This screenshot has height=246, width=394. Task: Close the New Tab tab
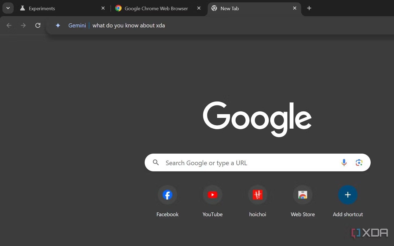point(295,8)
